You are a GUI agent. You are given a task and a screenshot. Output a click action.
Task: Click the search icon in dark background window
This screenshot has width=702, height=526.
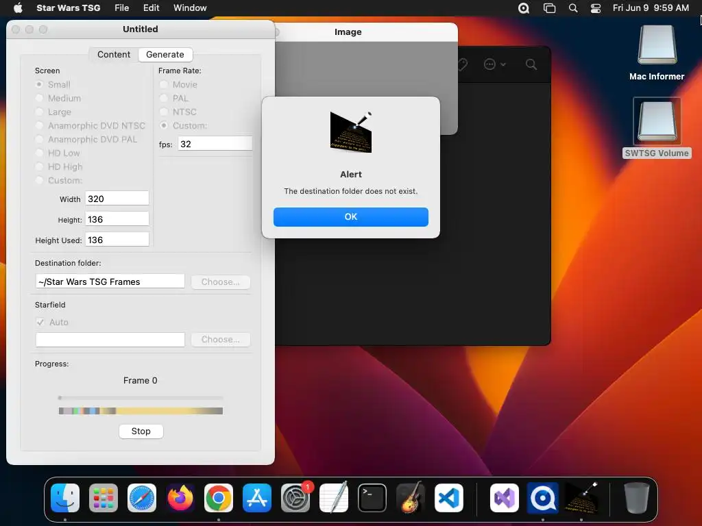click(x=531, y=64)
